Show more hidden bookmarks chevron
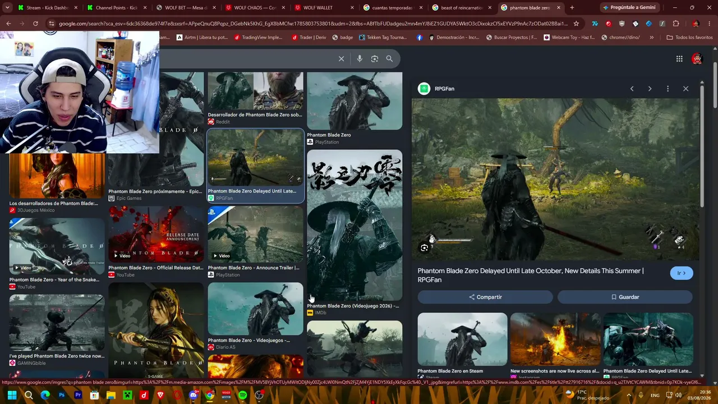 point(651,38)
